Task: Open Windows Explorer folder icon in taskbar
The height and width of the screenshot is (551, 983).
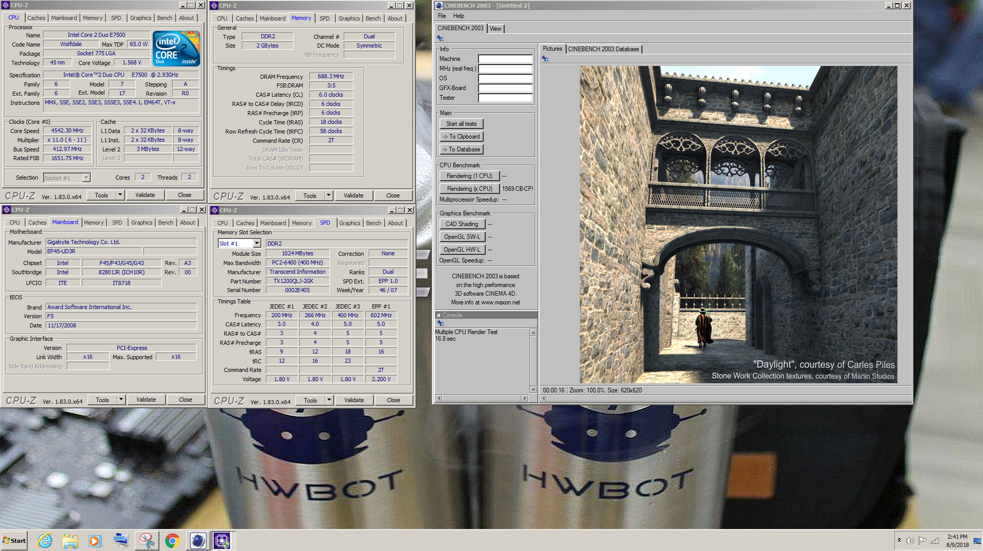Action: pos(70,540)
